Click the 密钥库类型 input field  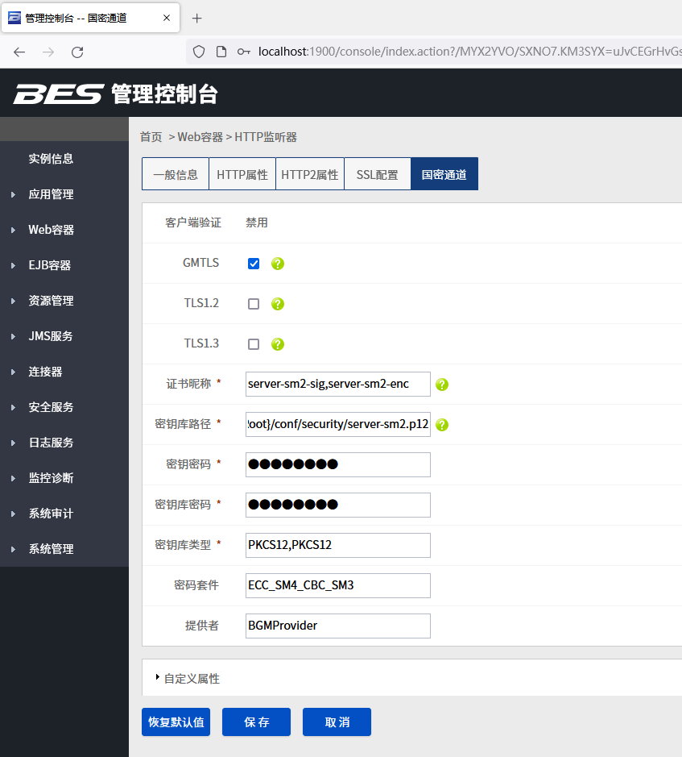click(338, 545)
